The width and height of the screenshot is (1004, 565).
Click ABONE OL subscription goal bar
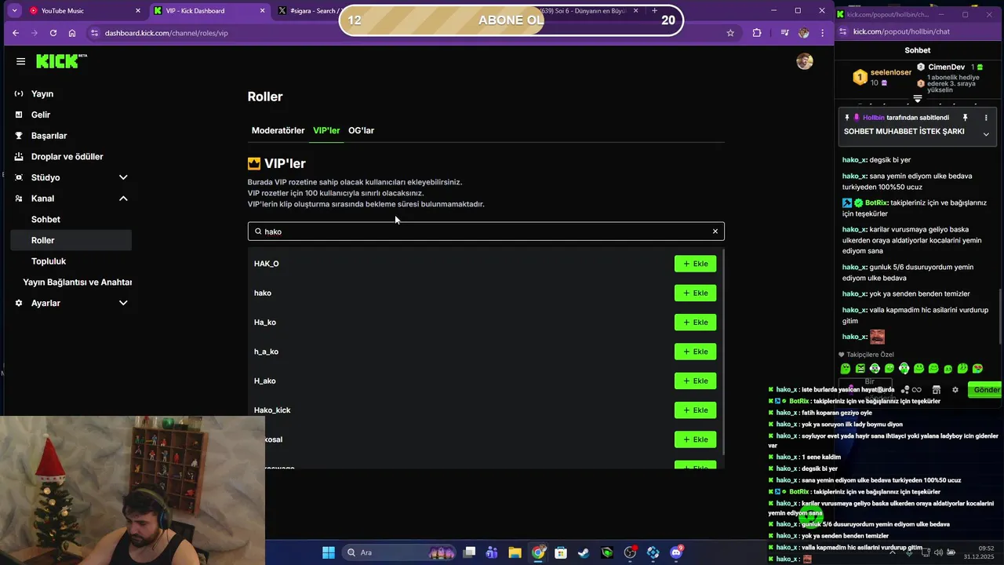511,20
